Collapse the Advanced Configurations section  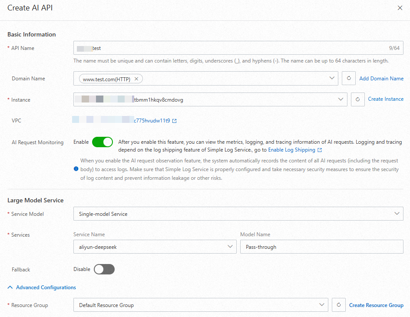41,287
